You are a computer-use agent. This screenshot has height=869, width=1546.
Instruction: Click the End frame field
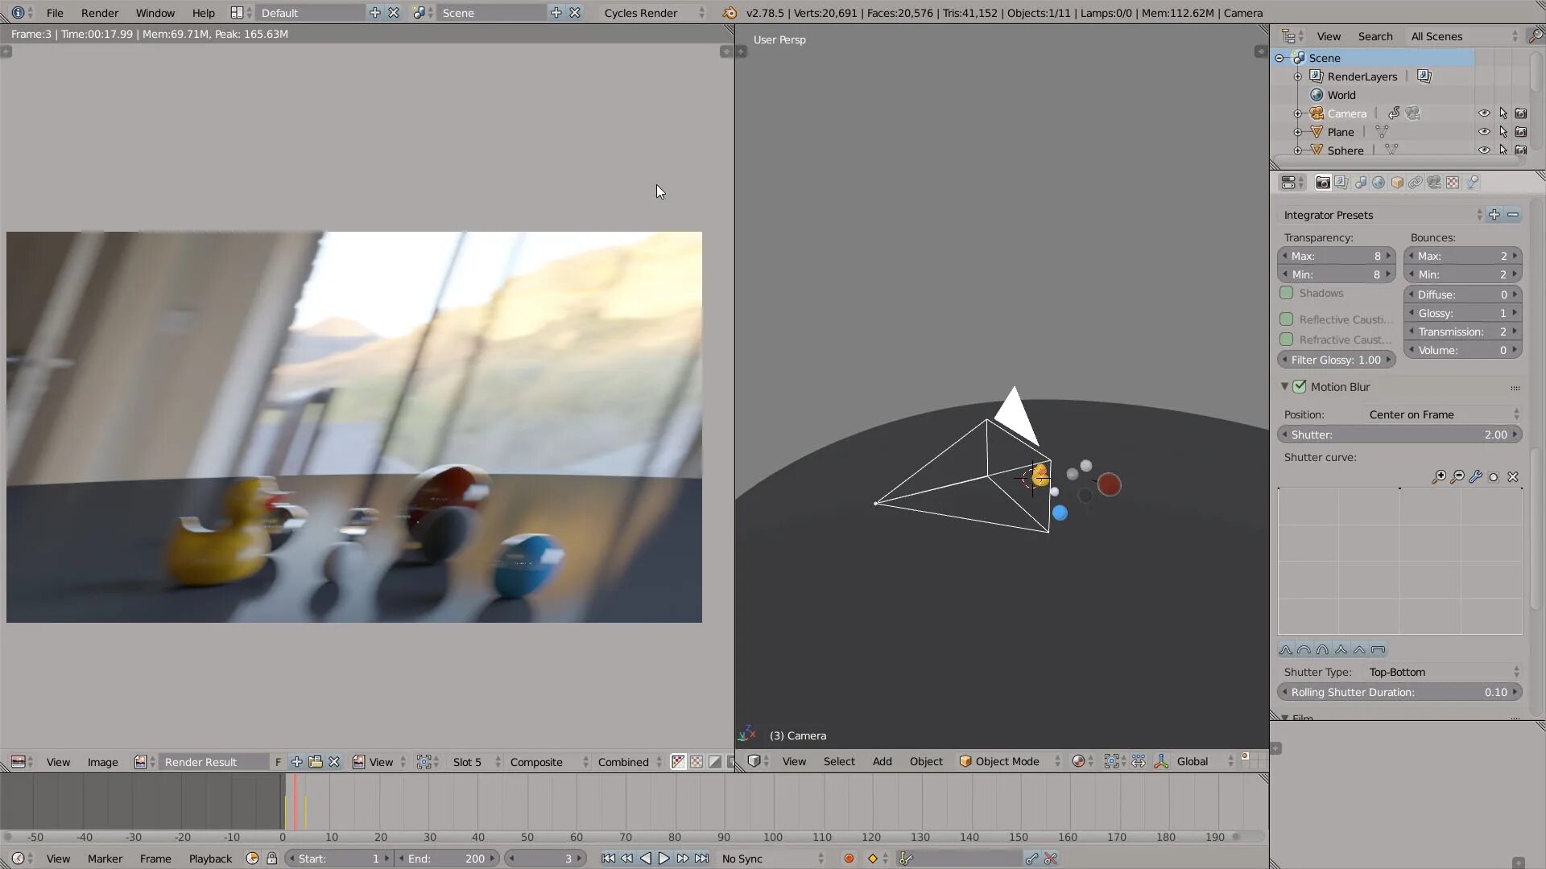tap(446, 859)
